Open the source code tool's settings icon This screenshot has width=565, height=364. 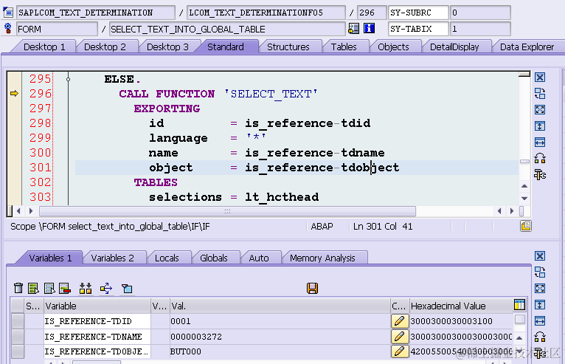[539, 175]
